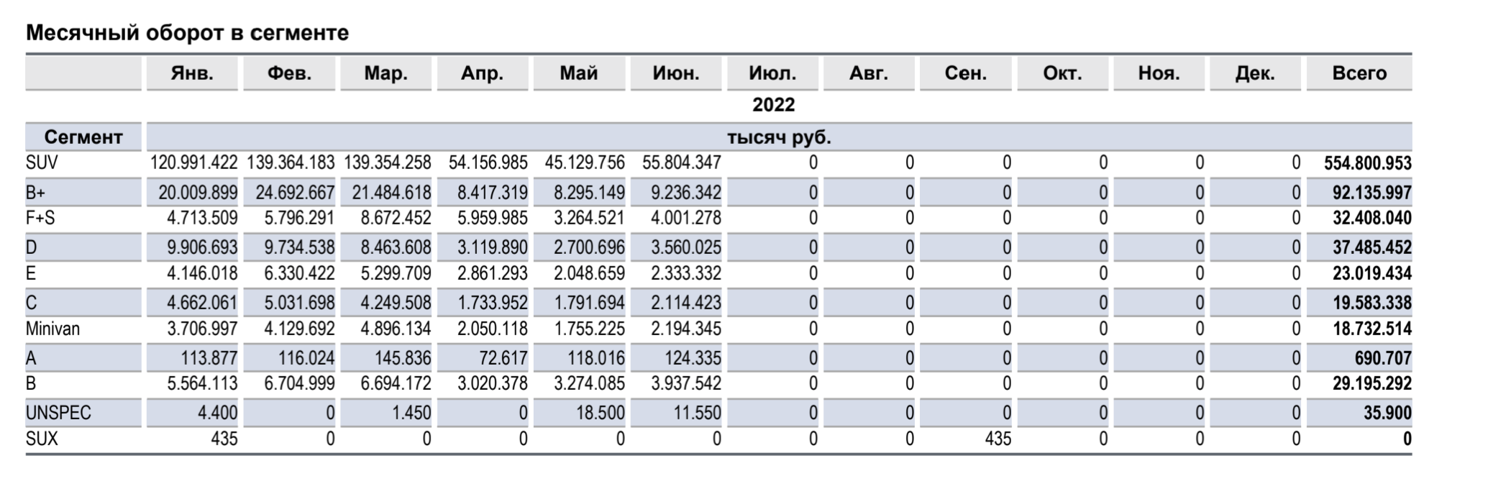Select the UNSPEC May value 18.500
The width and height of the screenshot is (1493, 502).
coord(600,413)
